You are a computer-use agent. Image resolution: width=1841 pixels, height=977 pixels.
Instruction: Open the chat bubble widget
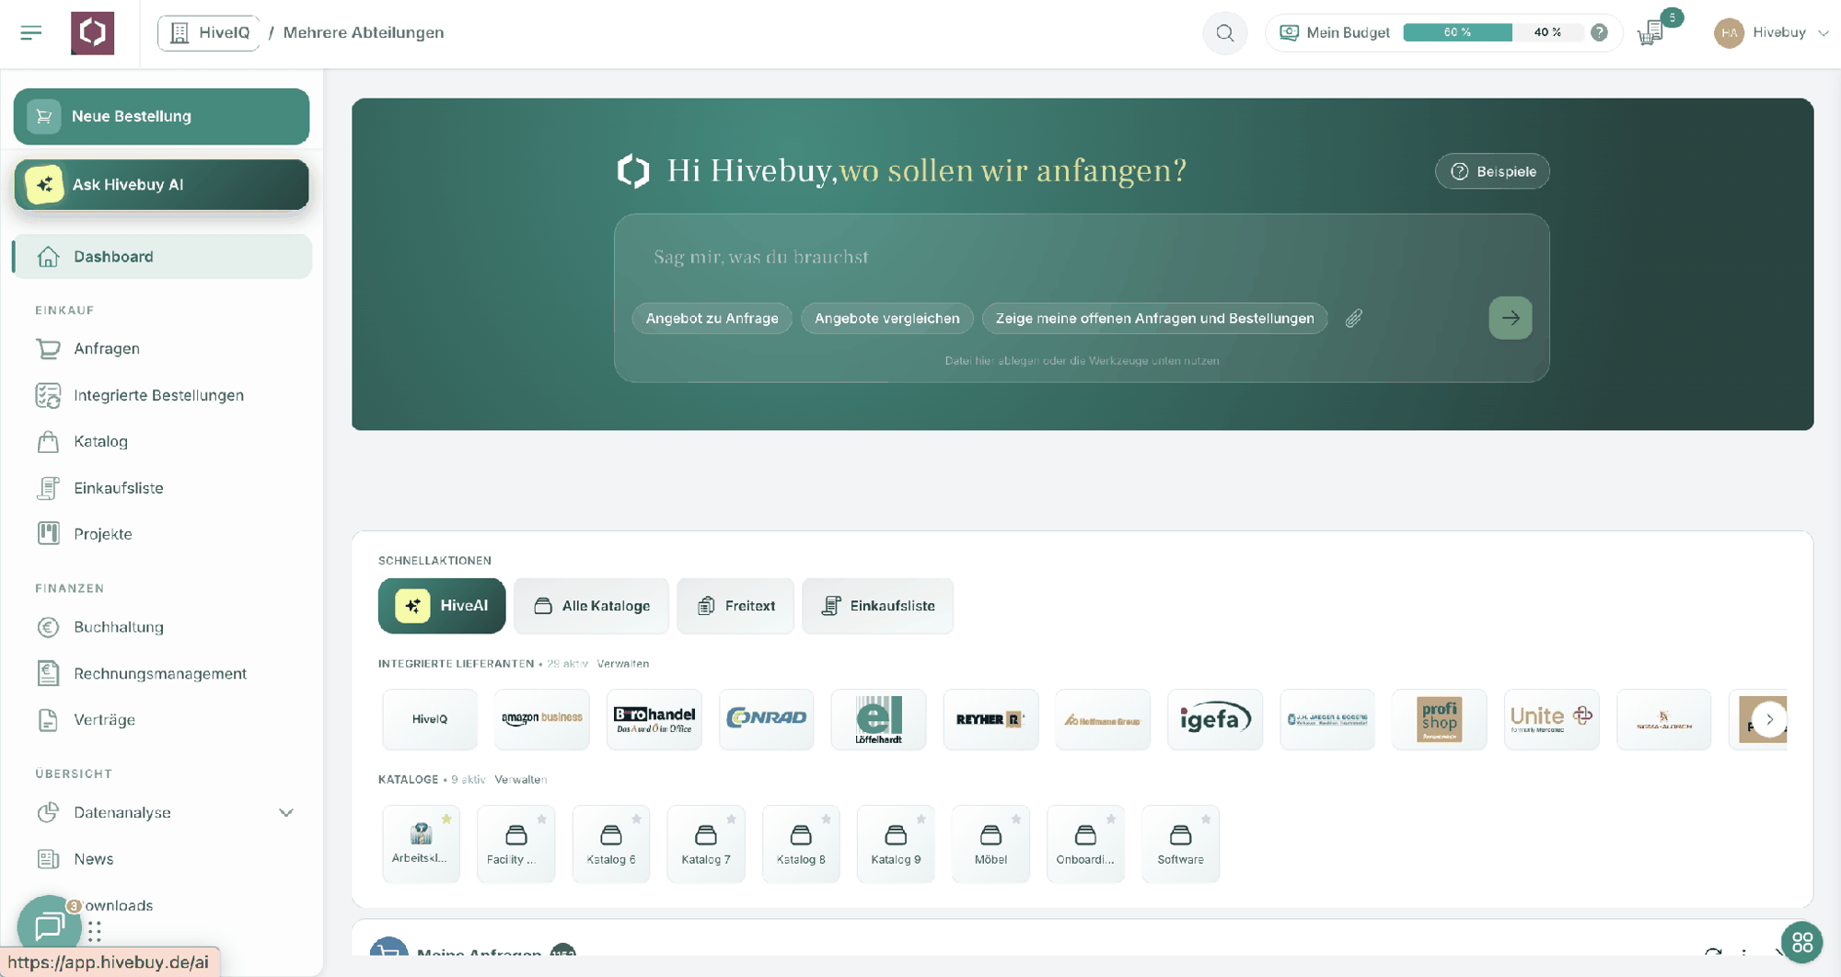pos(49,925)
